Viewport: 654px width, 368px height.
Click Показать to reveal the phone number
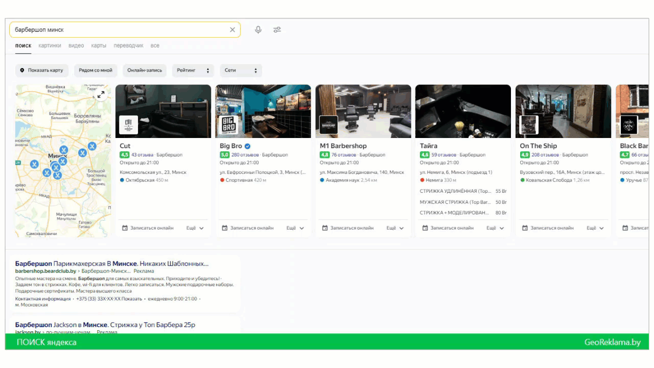132,298
